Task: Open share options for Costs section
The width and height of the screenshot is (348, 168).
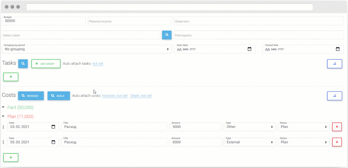Action: click(335, 96)
